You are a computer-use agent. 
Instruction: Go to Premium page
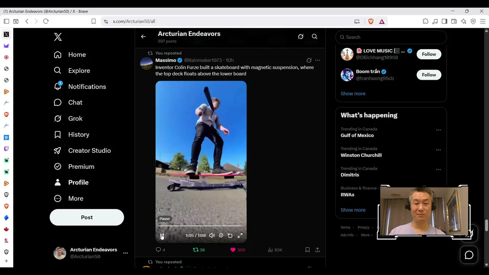[74, 167]
